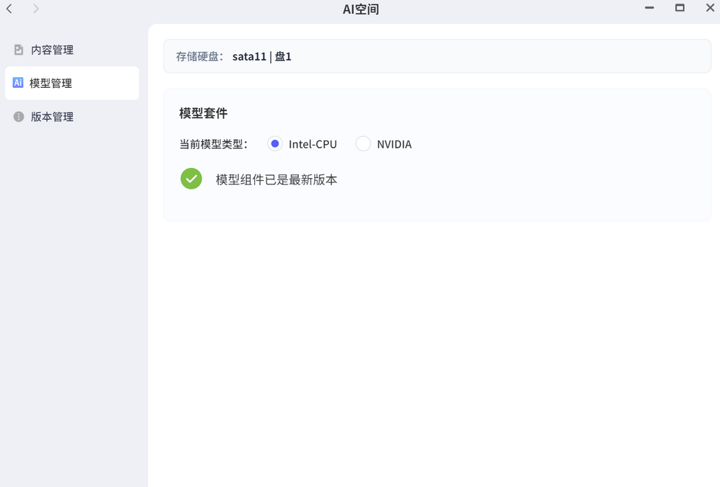Click the 内容管理 document icon
Image resolution: width=720 pixels, height=487 pixels.
(19, 50)
